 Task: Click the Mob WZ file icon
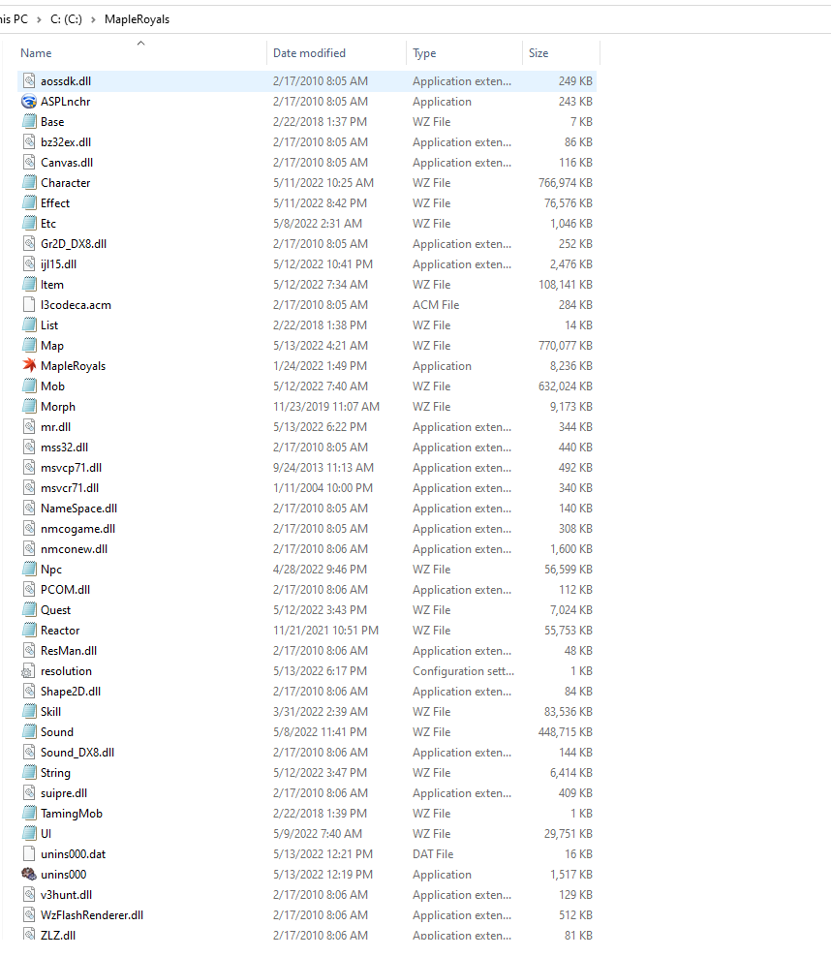[29, 386]
